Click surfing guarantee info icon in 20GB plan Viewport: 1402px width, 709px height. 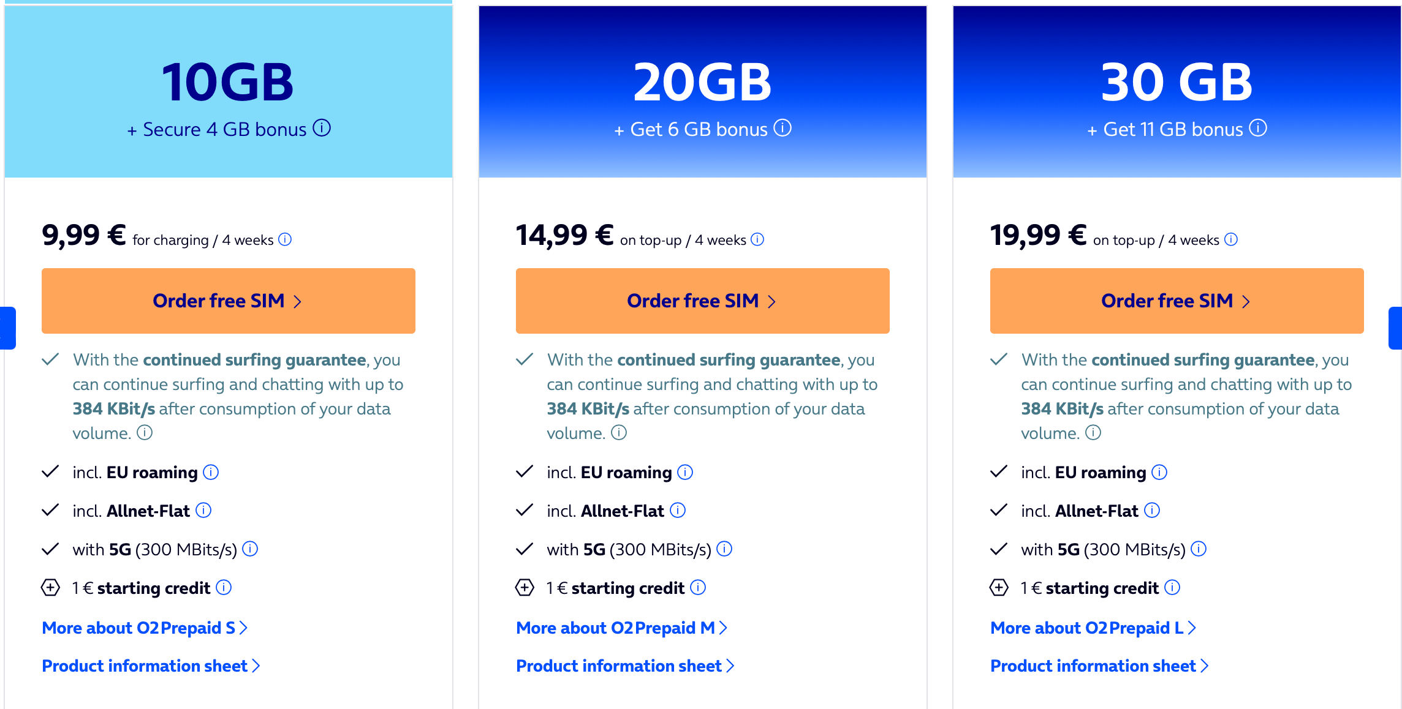pyautogui.click(x=619, y=432)
